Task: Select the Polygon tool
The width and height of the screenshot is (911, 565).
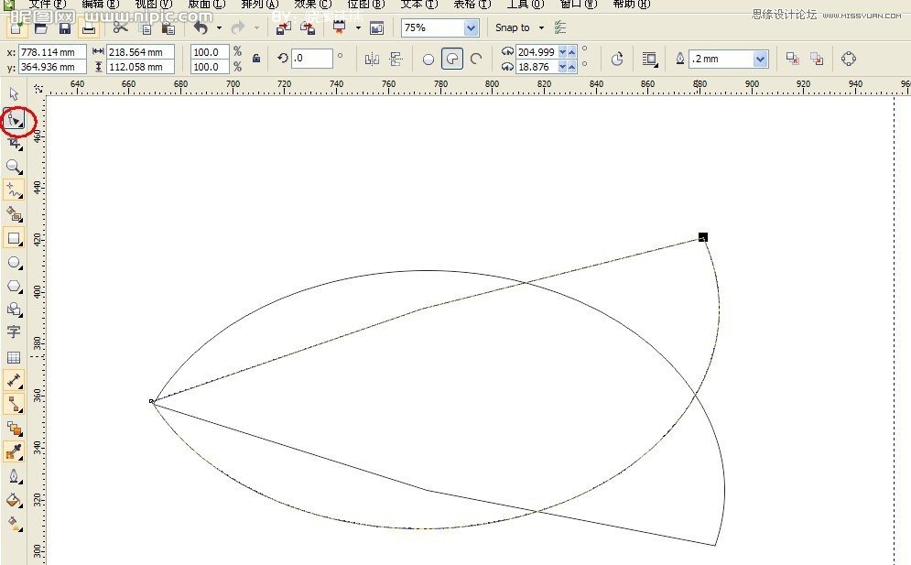Action: 14,287
